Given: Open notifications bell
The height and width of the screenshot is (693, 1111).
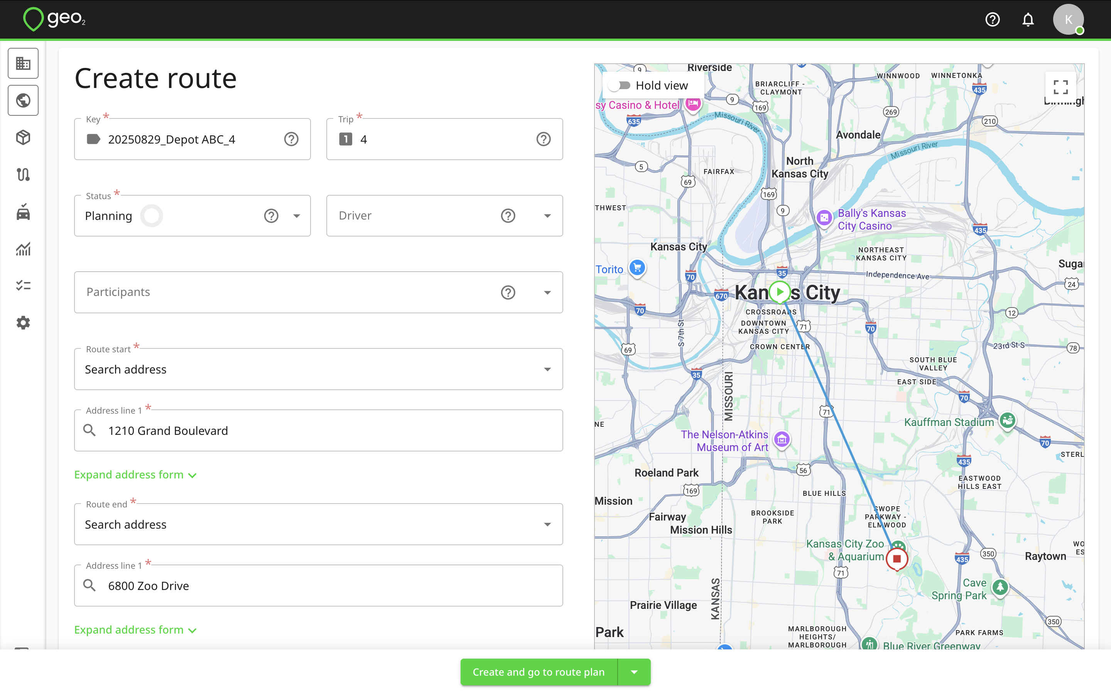Looking at the screenshot, I should (x=1028, y=20).
